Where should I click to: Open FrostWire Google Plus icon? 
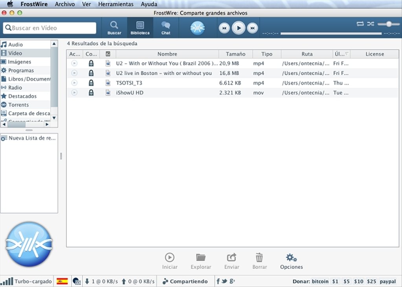coord(232,281)
